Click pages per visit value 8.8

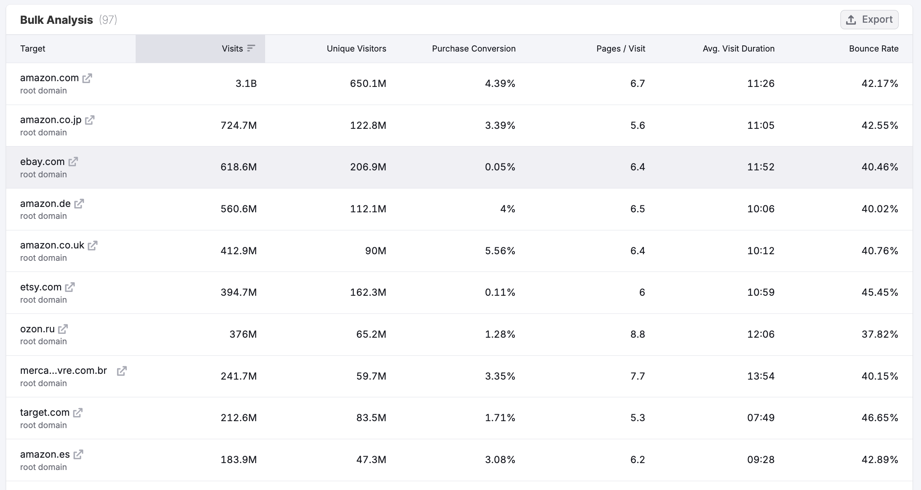(x=638, y=334)
